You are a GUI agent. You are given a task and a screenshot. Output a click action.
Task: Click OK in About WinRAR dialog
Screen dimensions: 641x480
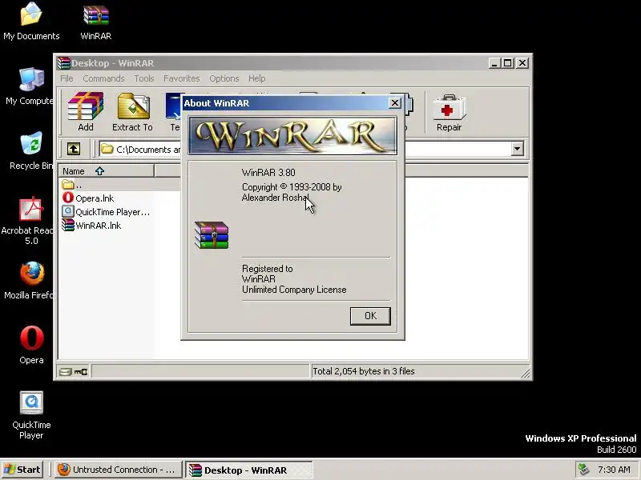pyautogui.click(x=370, y=316)
